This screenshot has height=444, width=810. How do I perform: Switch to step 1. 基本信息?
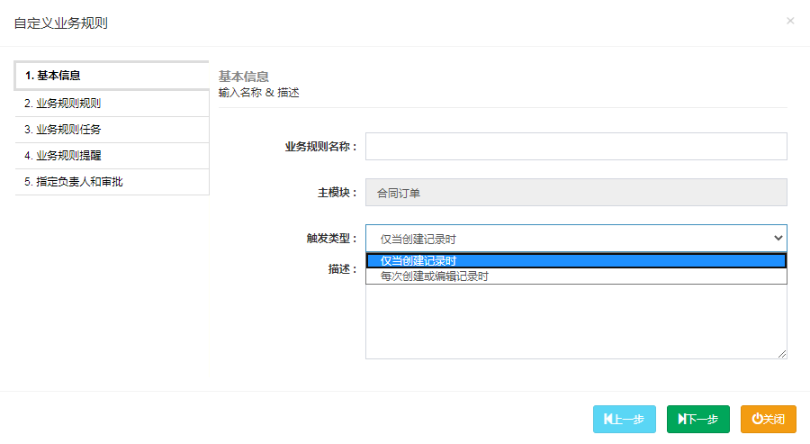coord(112,76)
